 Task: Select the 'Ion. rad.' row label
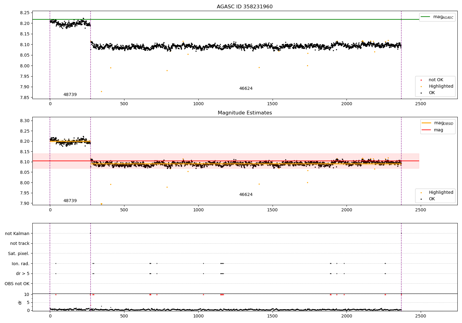pyautogui.click(x=21, y=264)
